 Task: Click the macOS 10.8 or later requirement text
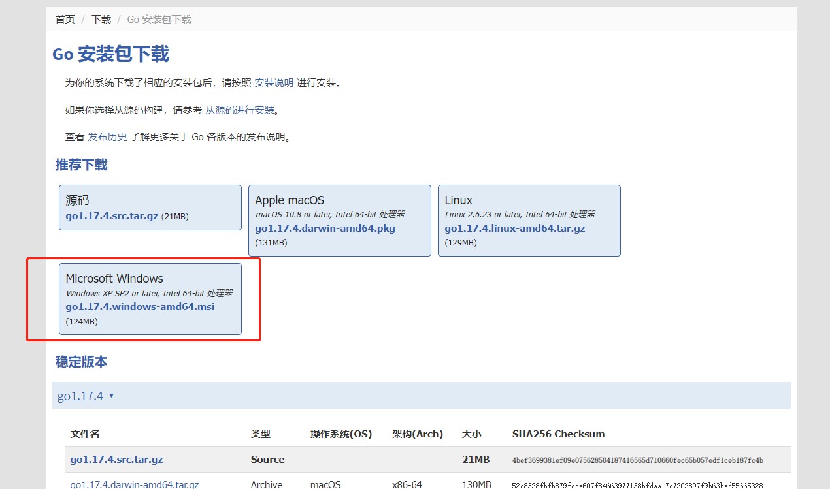pyautogui.click(x=330, y=214)
